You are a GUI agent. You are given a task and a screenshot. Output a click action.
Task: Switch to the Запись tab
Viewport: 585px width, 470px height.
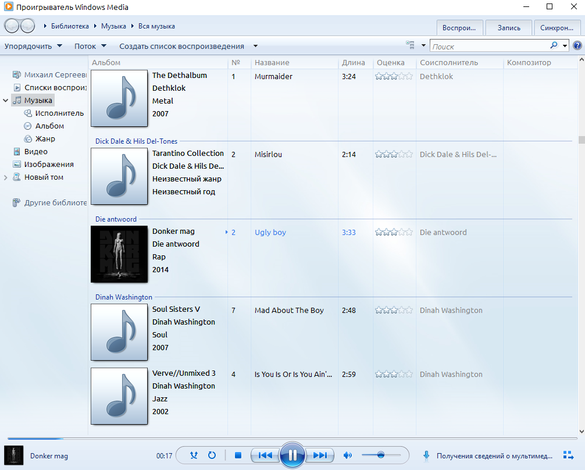(x=509, y=27)
